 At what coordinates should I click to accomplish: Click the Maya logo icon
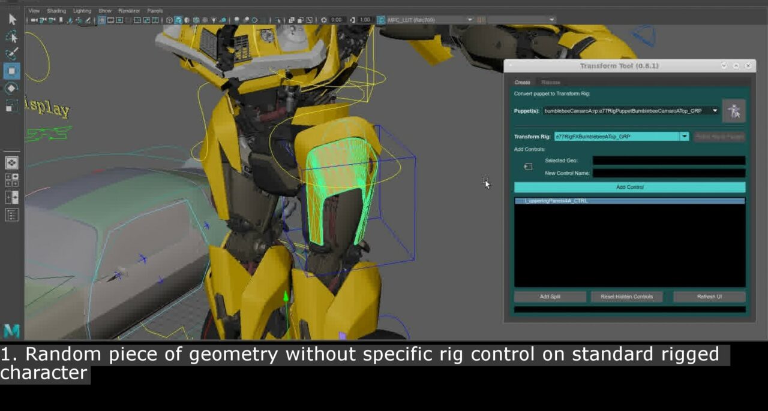(12, 331)
